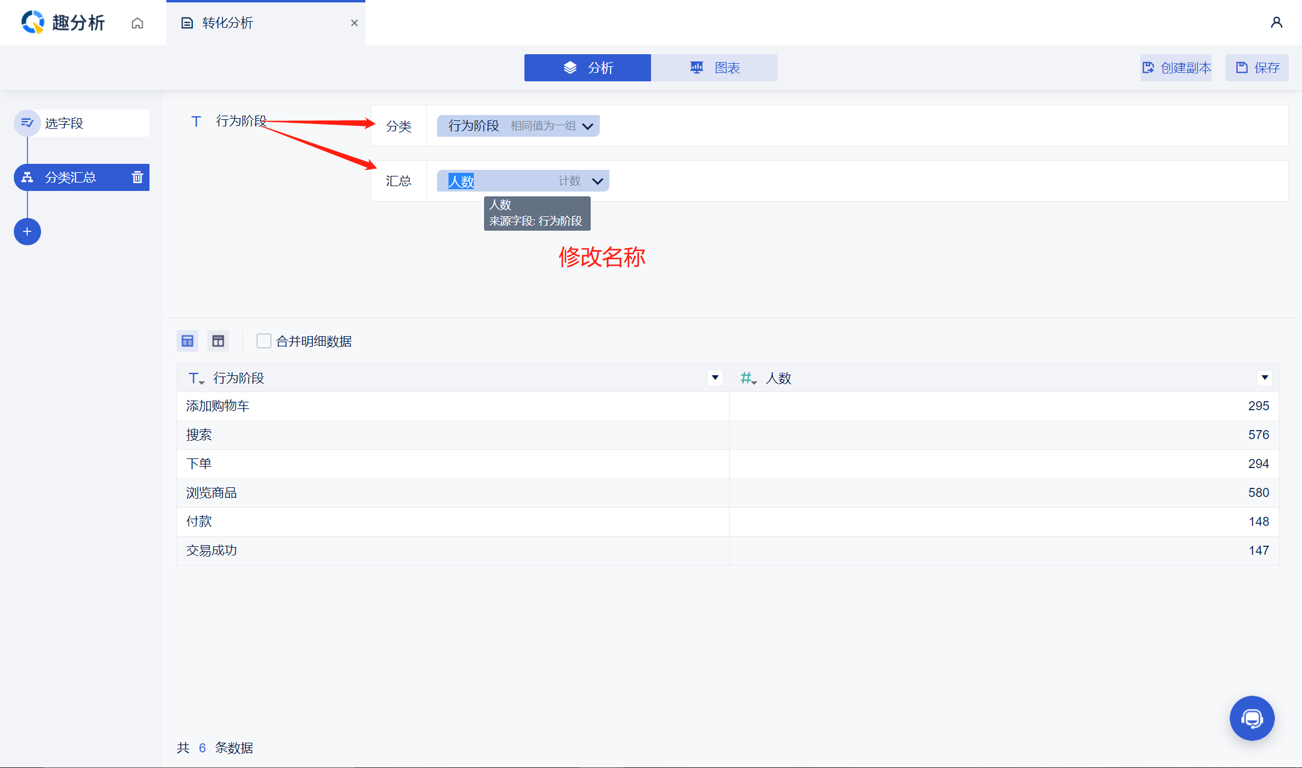Enable the 合并明细数据 checkbox
Screen dimensions: 1302x768
(263, 341)
